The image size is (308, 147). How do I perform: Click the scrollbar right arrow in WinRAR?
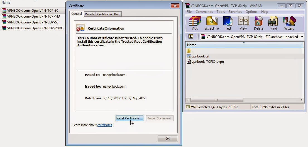302,100
